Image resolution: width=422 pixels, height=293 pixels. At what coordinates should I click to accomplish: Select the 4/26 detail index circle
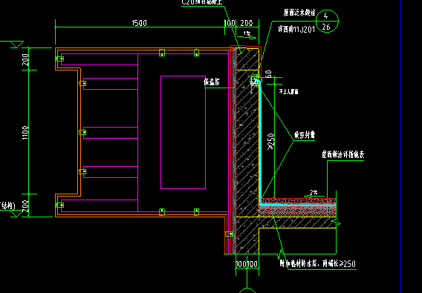click(327, 21)
